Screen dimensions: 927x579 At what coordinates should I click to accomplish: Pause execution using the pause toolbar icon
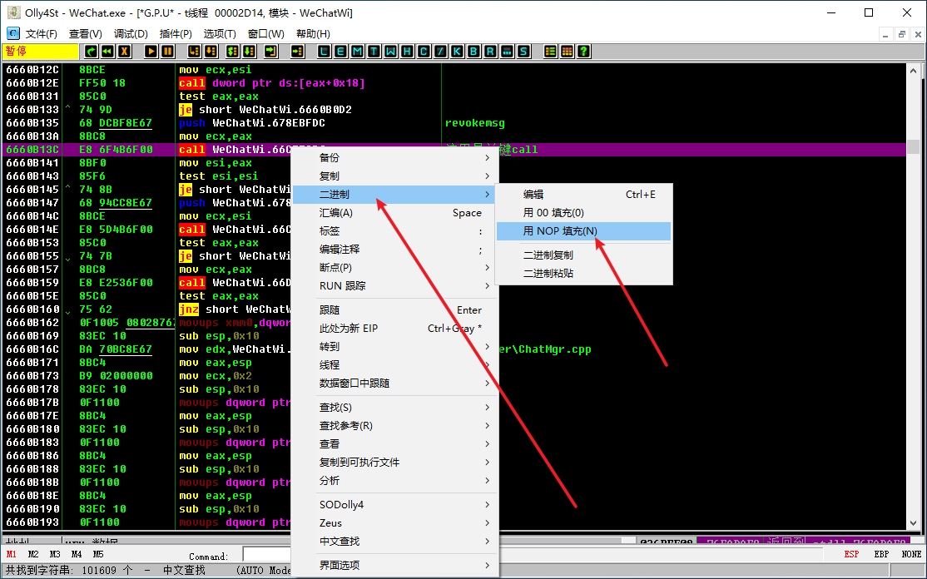pos(168,52)
